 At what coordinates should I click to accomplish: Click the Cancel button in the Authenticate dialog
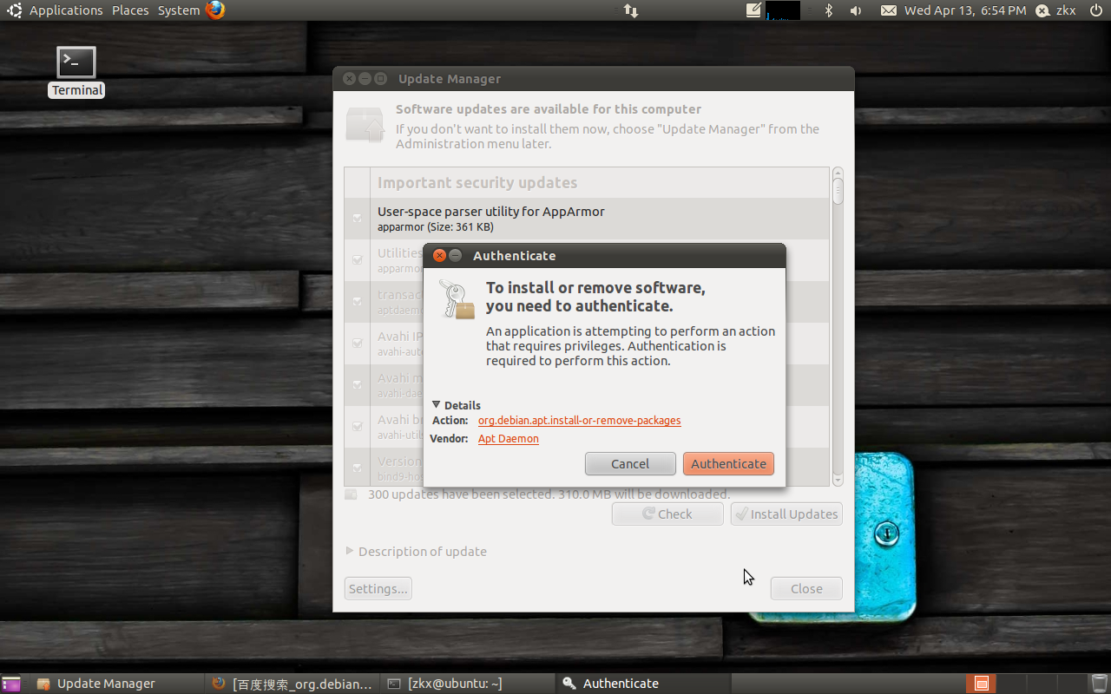pos(630,464)
